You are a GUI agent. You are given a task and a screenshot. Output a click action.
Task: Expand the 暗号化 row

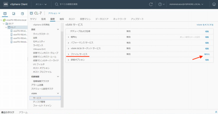[68, 37]
